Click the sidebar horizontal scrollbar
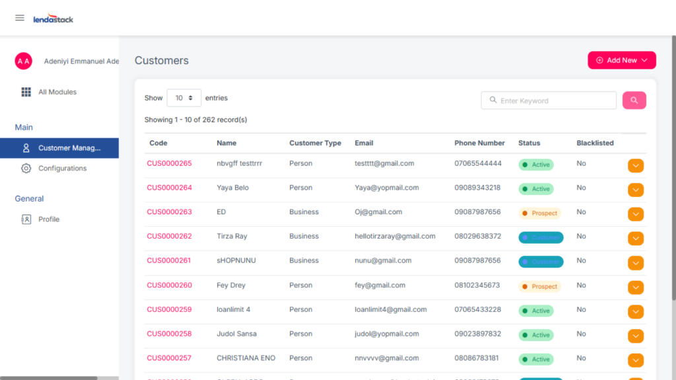 coord(49,377)
